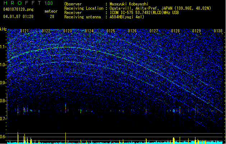Click the 1.1 kHz axis label
226x144 pixels.
3,47
